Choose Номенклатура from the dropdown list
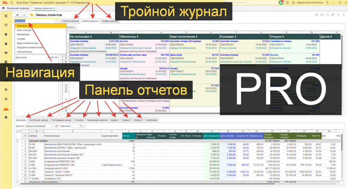Image resolution: width=348 pixels, height=189 pixels. 40,52
